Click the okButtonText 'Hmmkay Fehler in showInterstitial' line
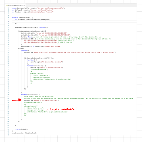Screen dimensions: 142x142 click(52, 79)
